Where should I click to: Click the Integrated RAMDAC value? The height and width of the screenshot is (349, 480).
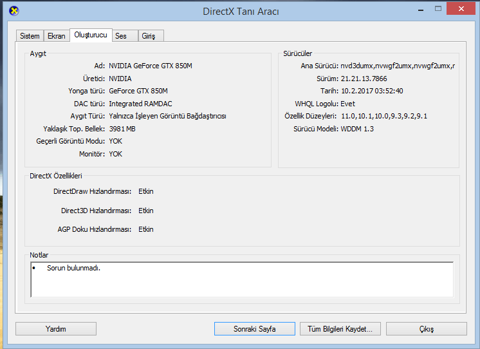point(140,104)
